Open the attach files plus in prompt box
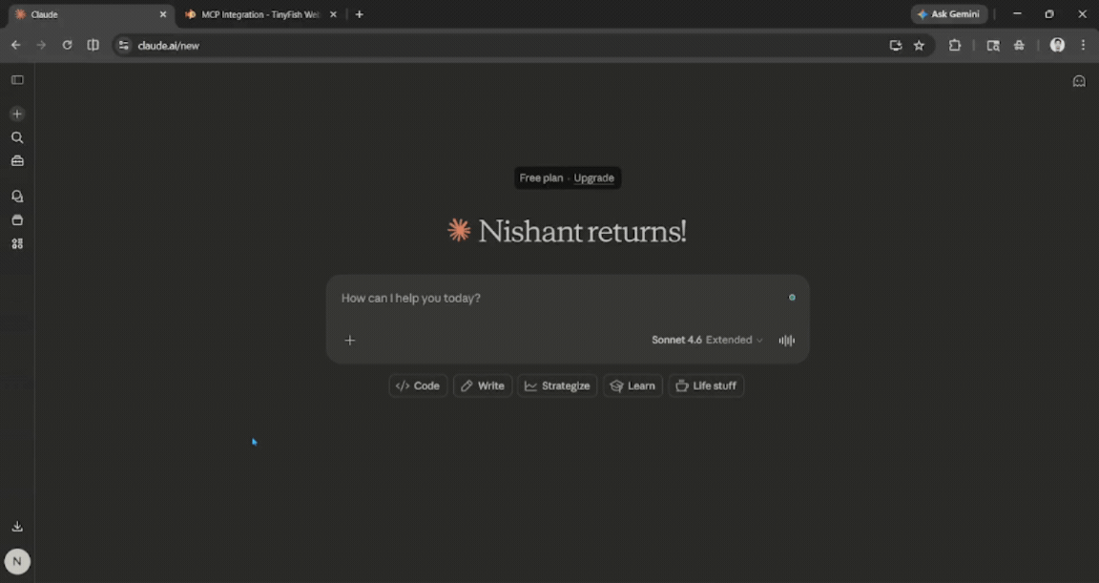This screenshot has height=583, width=1099. pyautogui.click(x=350, y=340)
